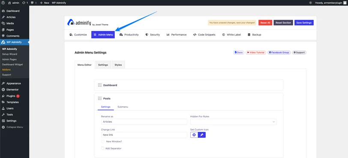Click Save Settings button
Image resolution: width=348 pixels, height=158 pixels.
[304, 23]
